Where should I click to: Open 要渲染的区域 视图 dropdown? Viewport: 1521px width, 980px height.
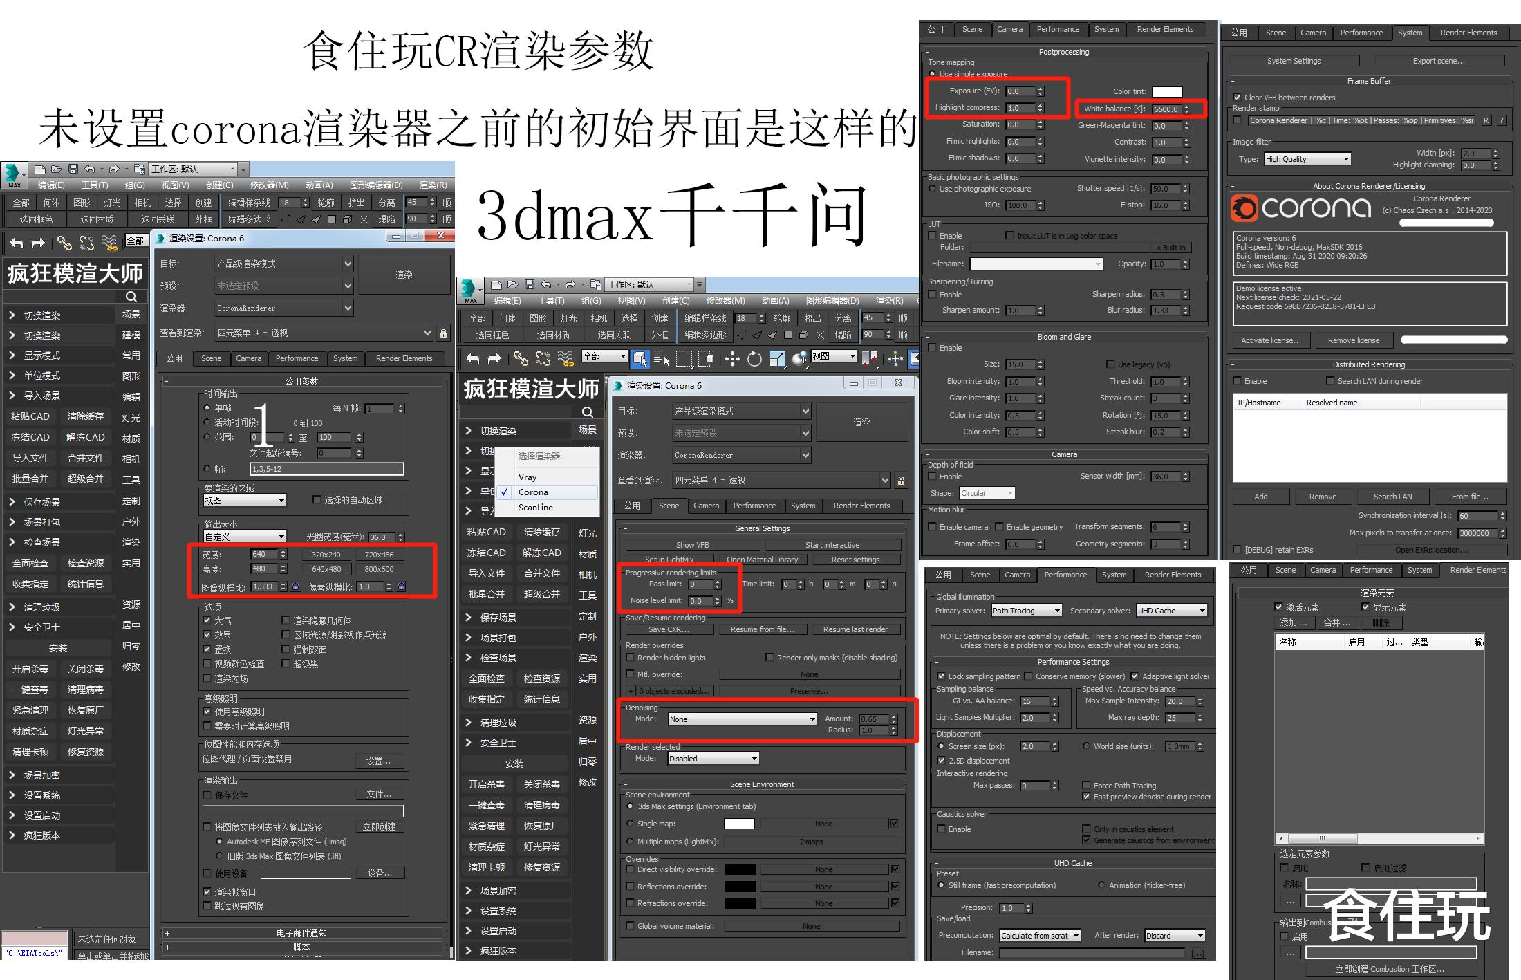(245, 500)
